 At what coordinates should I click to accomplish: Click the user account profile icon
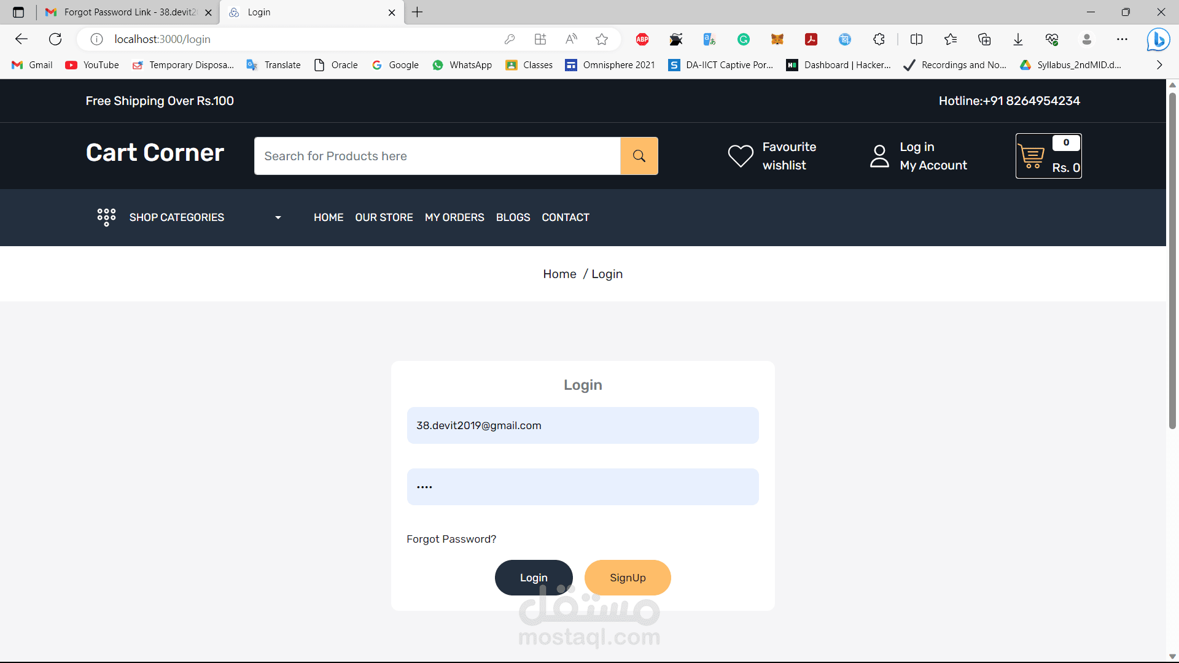tap(879, 156)
